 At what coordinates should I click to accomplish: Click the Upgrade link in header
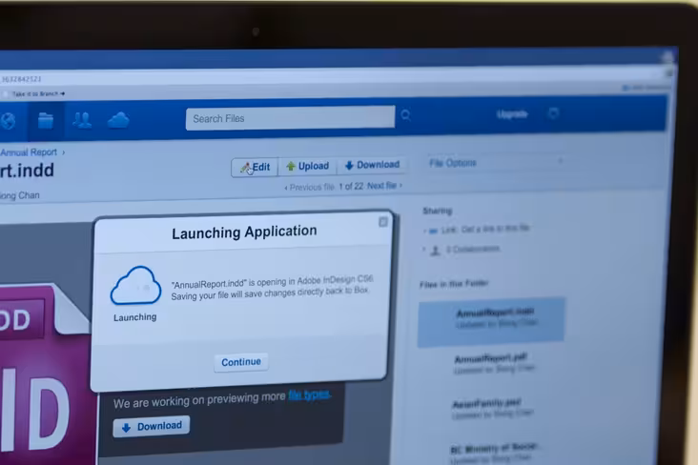pyautogui.click(x=512, y=114)
